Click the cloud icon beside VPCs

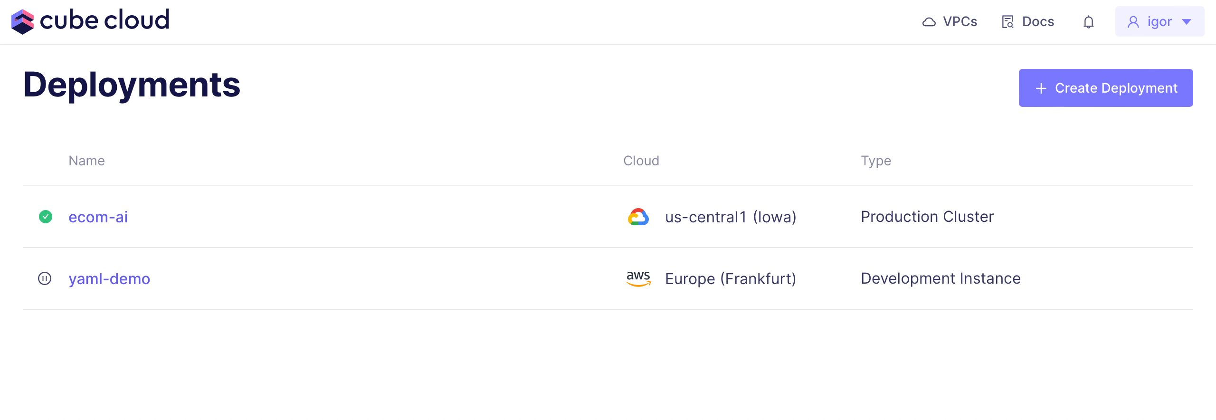point(929,22)
